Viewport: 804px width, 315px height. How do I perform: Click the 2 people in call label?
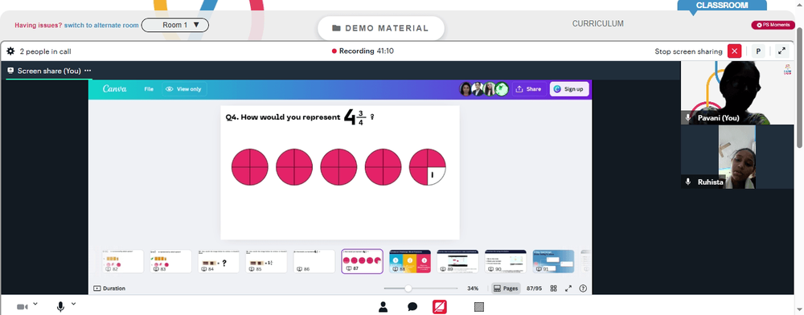tap(45, 51)
